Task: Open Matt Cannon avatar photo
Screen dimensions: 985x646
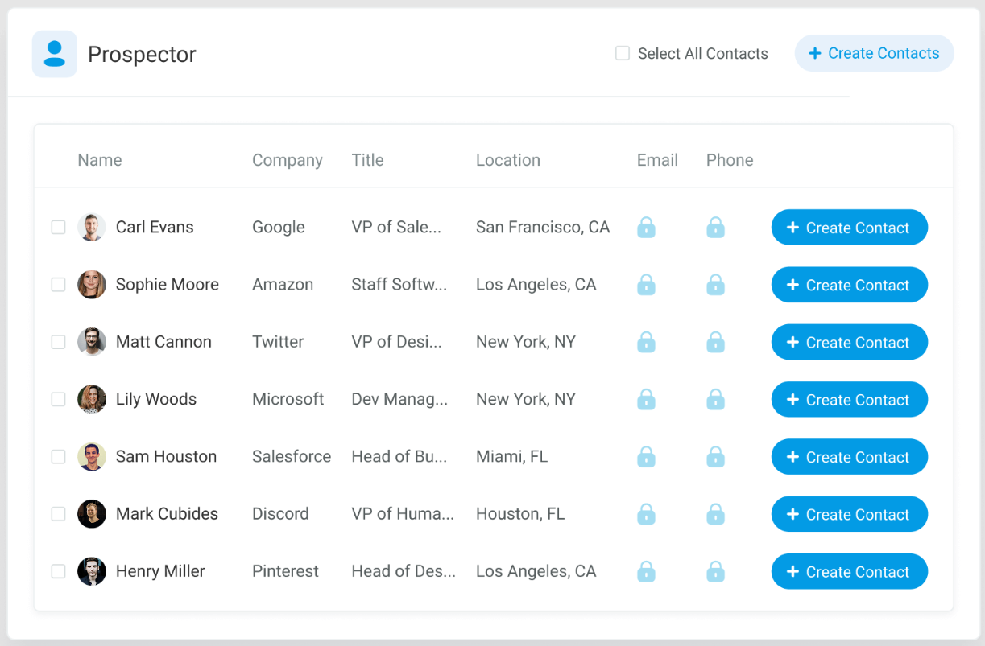Action: coord(92,342)
